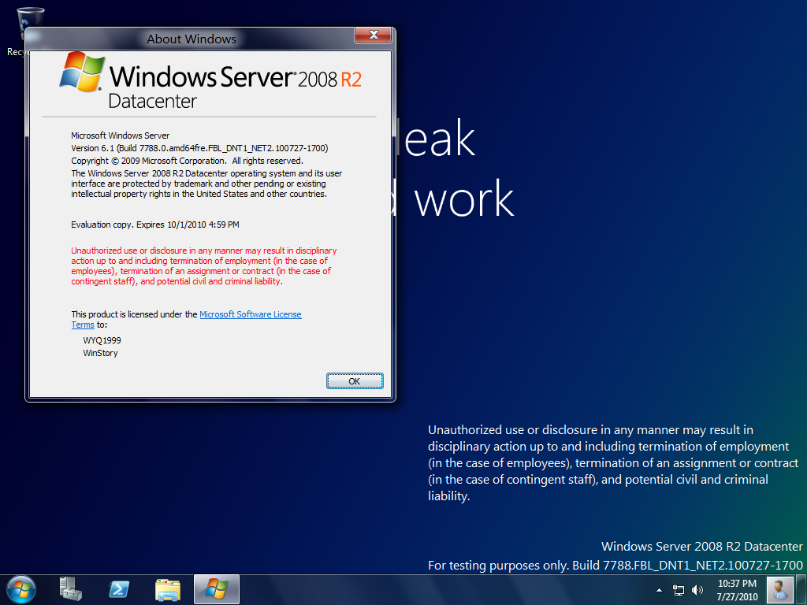Click the desktop build watermark text Build 7788
The height and width of the screenshot is (605, 807).
coord(615,566)
